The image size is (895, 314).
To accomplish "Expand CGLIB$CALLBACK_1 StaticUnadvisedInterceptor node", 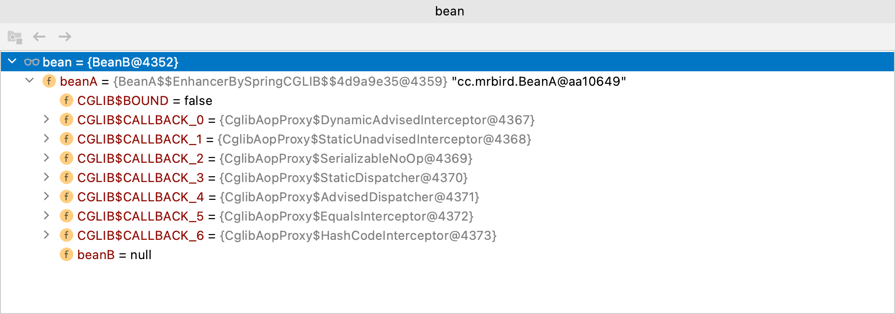I will tap(46, 138).
